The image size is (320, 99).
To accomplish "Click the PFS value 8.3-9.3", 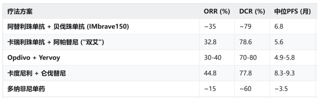I will click(284, 73).
